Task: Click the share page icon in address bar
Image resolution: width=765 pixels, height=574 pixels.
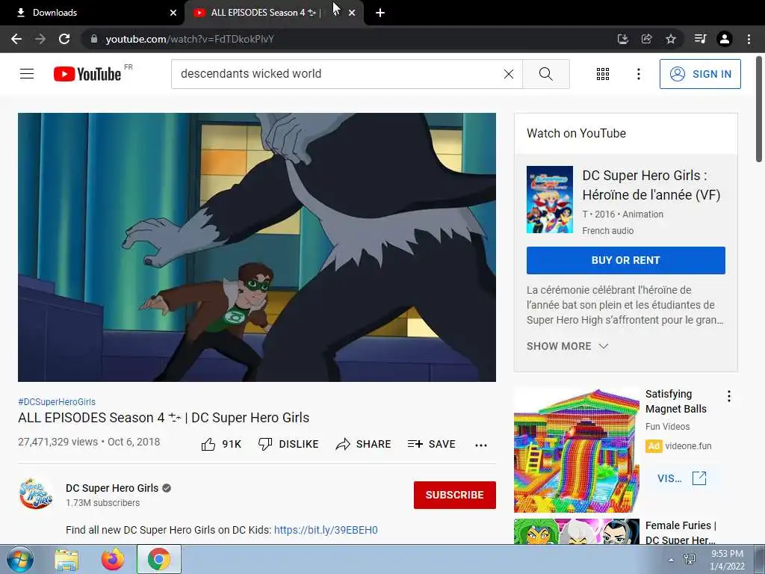Action: click(646, 39)
